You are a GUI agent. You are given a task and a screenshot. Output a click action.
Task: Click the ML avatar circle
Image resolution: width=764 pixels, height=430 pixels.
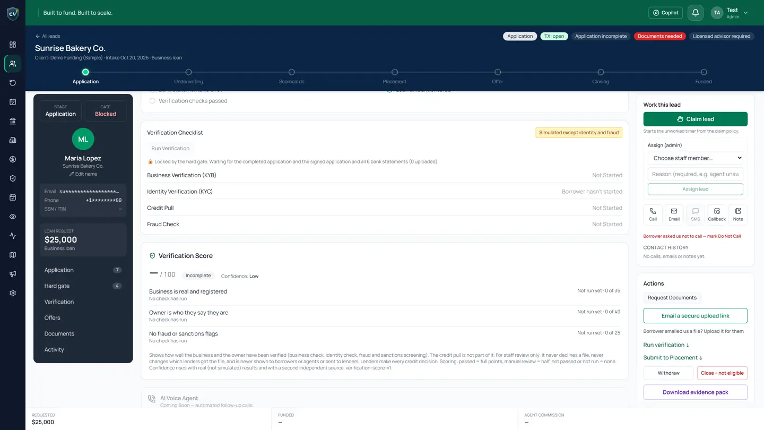tap(83, 139)
